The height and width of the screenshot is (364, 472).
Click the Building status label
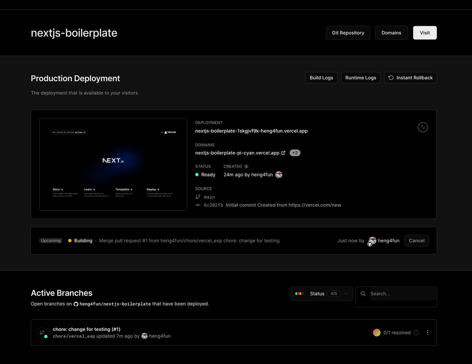[83, 240]
